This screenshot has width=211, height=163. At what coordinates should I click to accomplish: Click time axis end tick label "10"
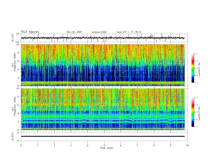(x=187, y=145)
